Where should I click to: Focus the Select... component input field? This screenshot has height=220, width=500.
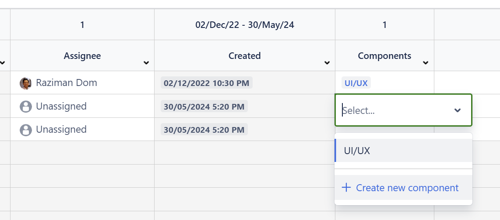(x=394, y=110)
